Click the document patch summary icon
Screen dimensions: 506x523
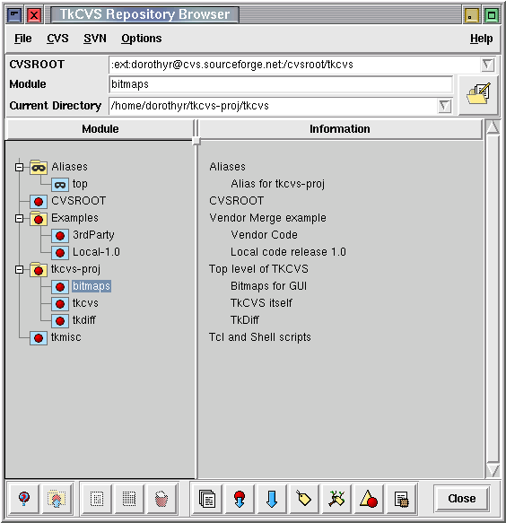pos(401,499)
